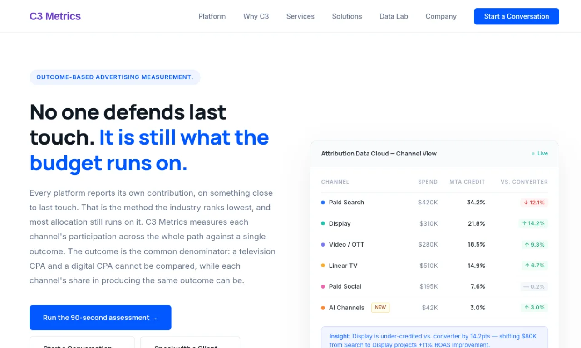Open the Why C3 menu
This screenshot has height=348, width=581.
pyautogui.click(x=256, y=16)
